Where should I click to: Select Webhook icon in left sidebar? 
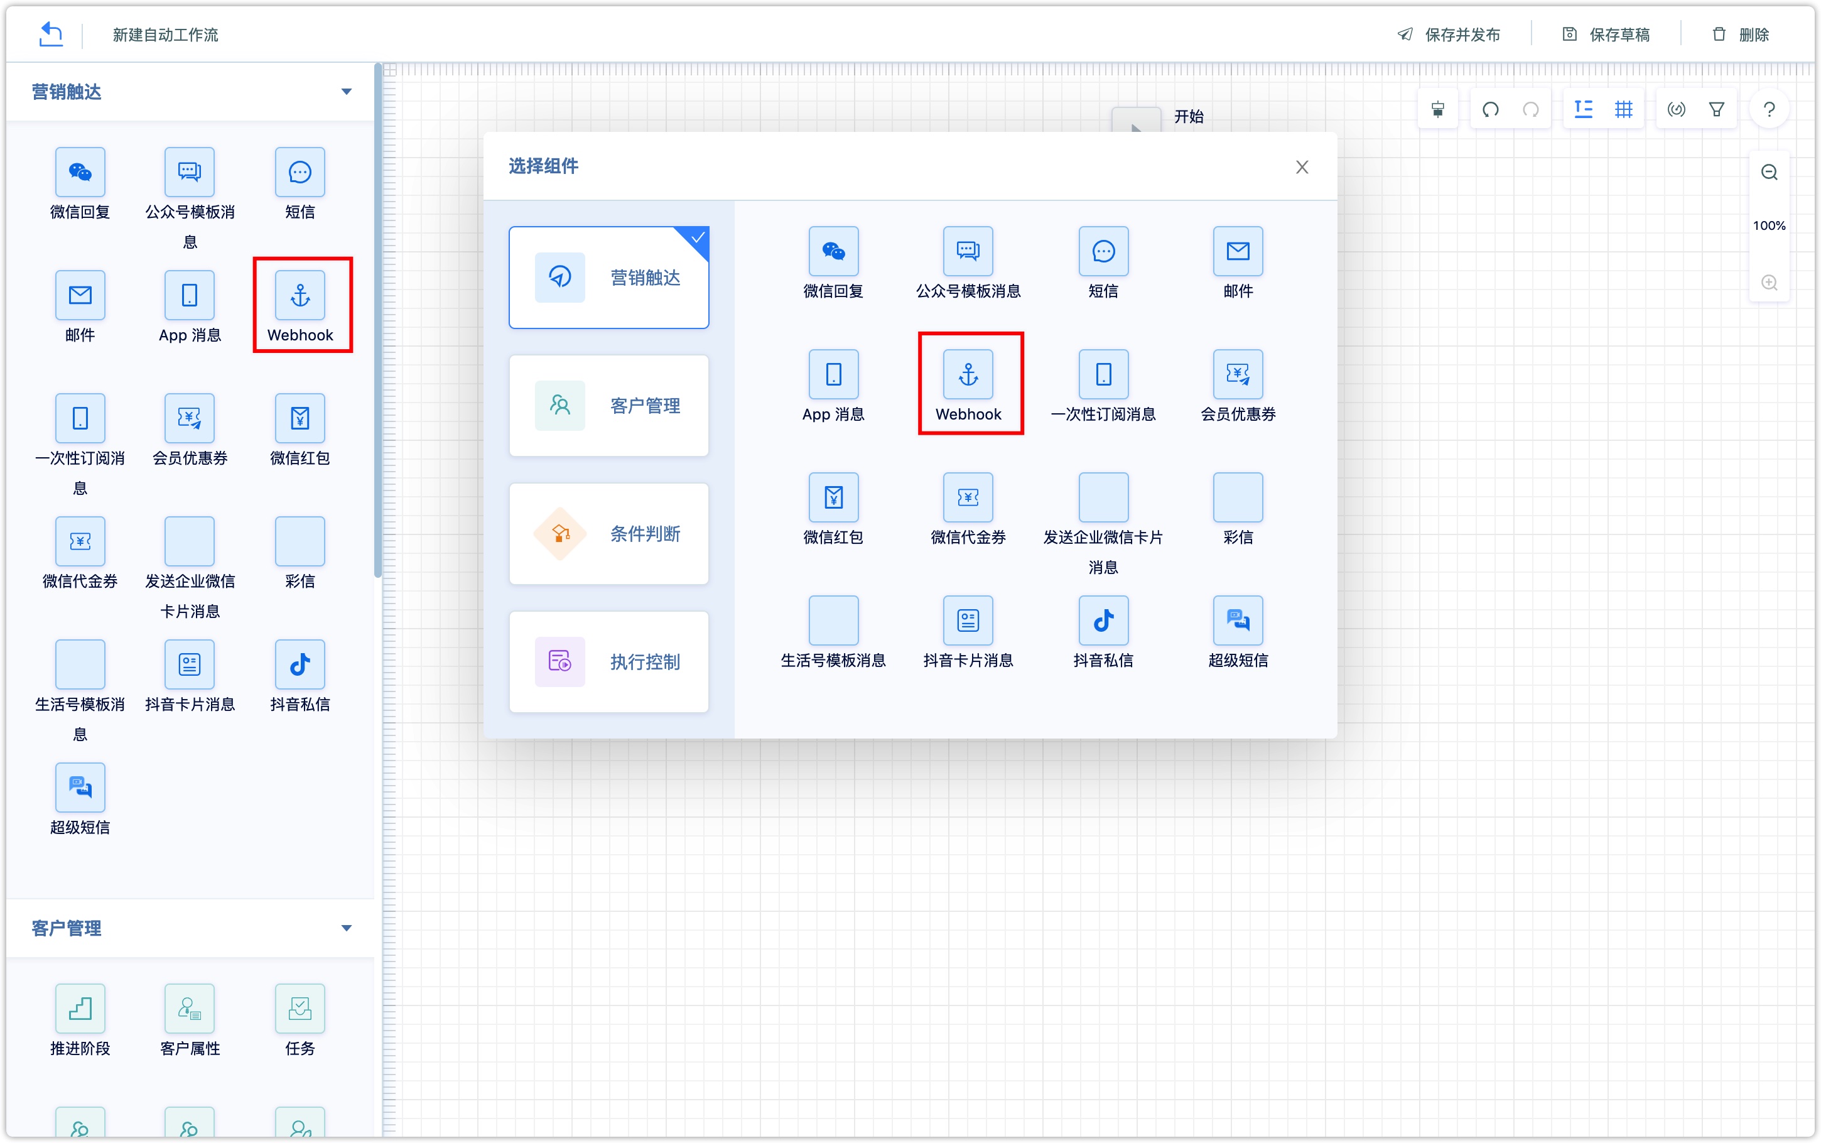point(300,295)
